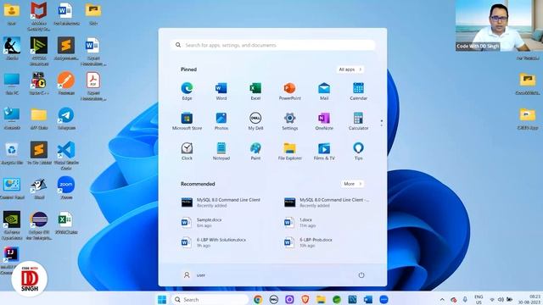Select the Eclipse IDE desktop shortcut
This screenshot has height=305, width=543.
pos(39,225)
